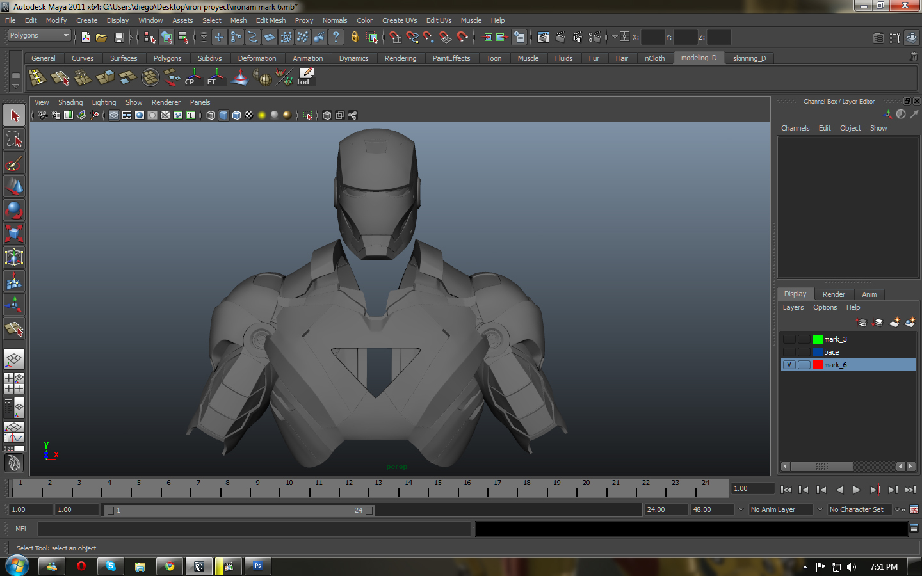Toggle visibility box for the mark_3 layer
The width and height of the screenshot is (922, 576).
click(x=789, y=339)
